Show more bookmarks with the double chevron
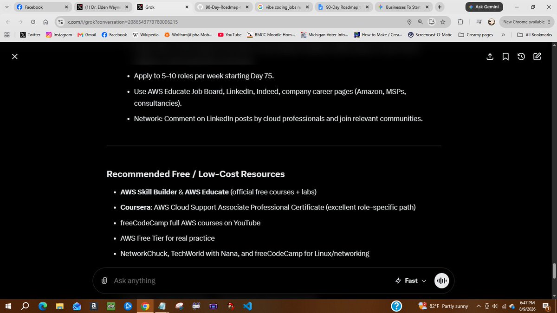 503,35
